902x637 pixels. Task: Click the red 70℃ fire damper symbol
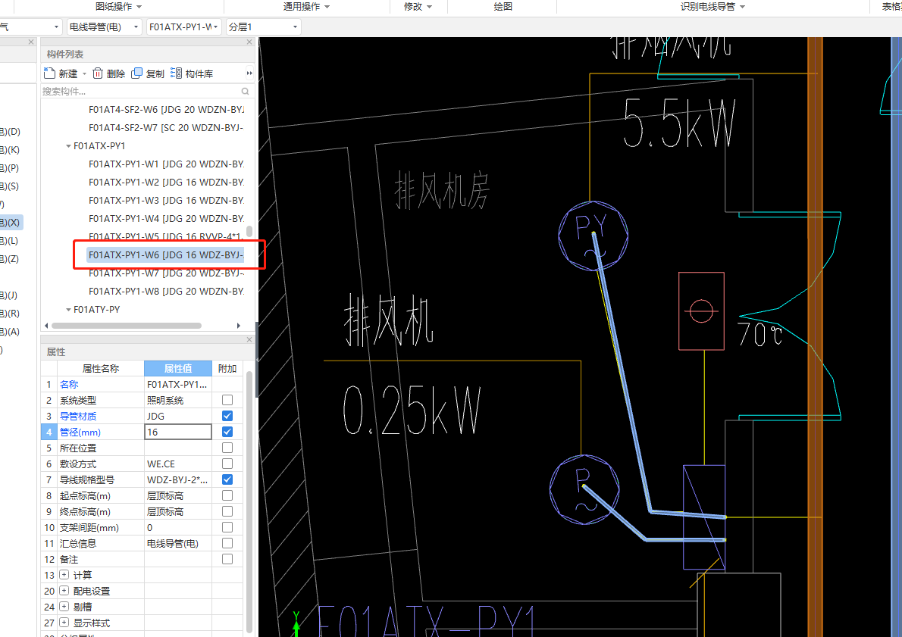(701, 311)
